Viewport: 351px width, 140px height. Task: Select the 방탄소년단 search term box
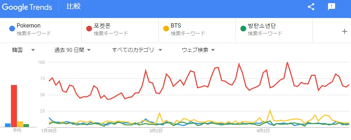point(274,30)
